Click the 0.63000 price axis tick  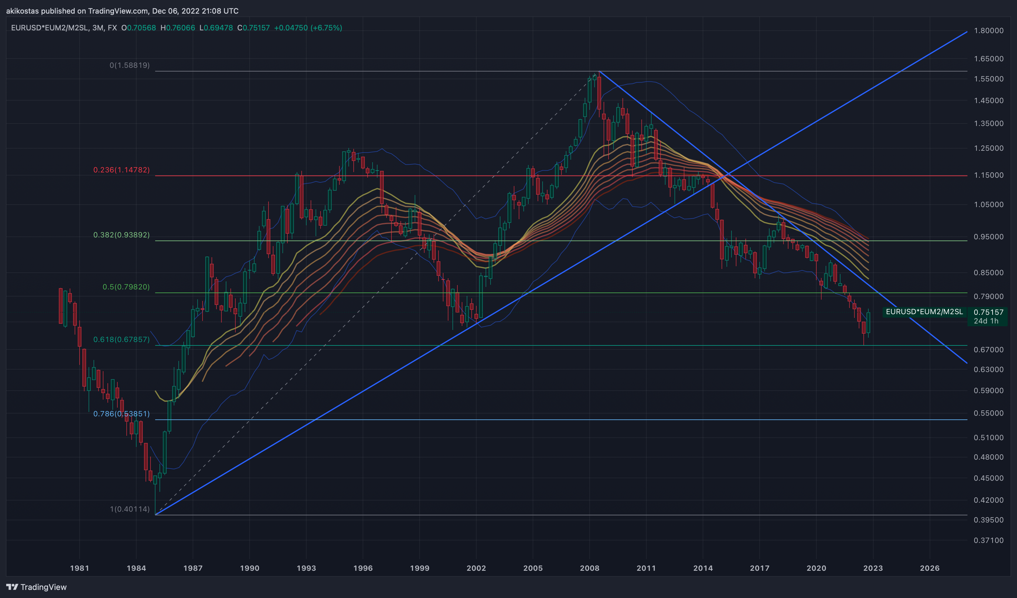tap(988, 369)
